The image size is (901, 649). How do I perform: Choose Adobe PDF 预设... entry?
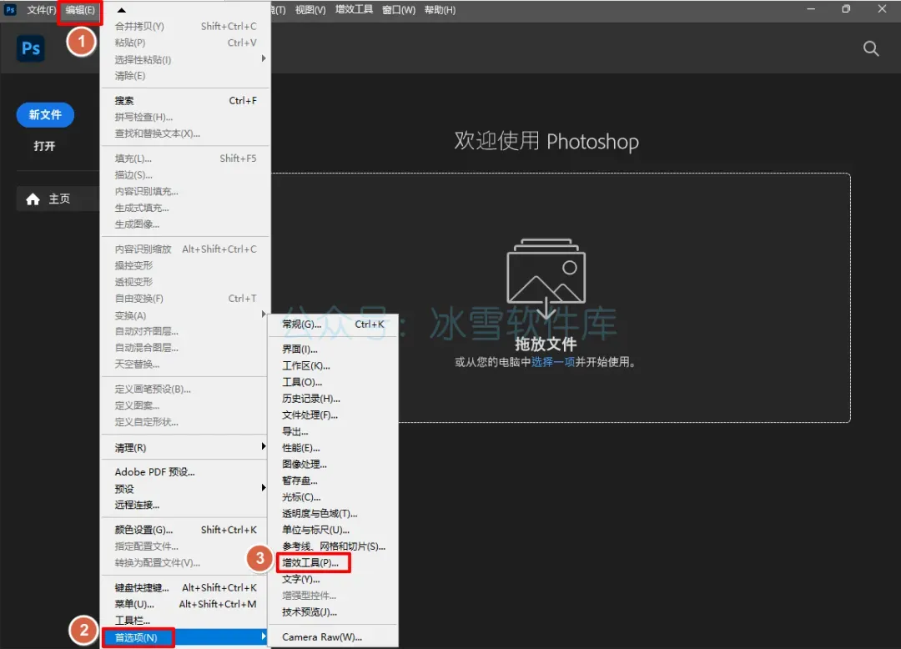click(185, 472)
